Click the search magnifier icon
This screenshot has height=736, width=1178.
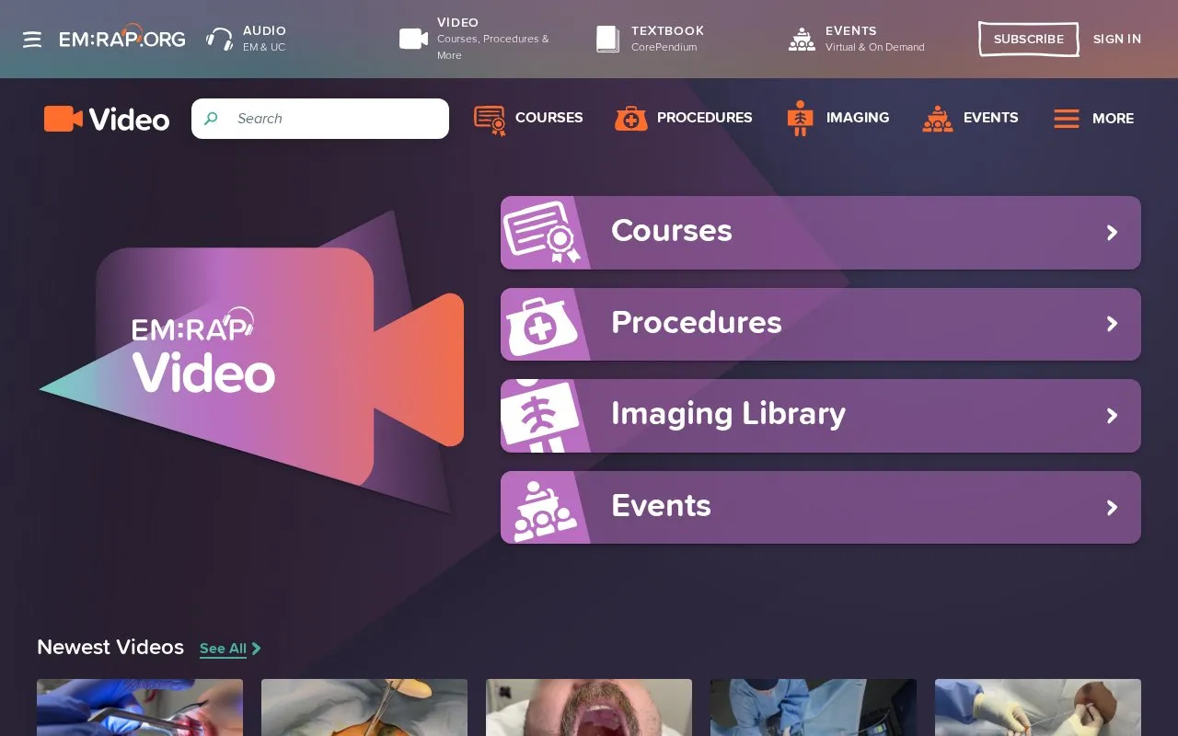211,119
